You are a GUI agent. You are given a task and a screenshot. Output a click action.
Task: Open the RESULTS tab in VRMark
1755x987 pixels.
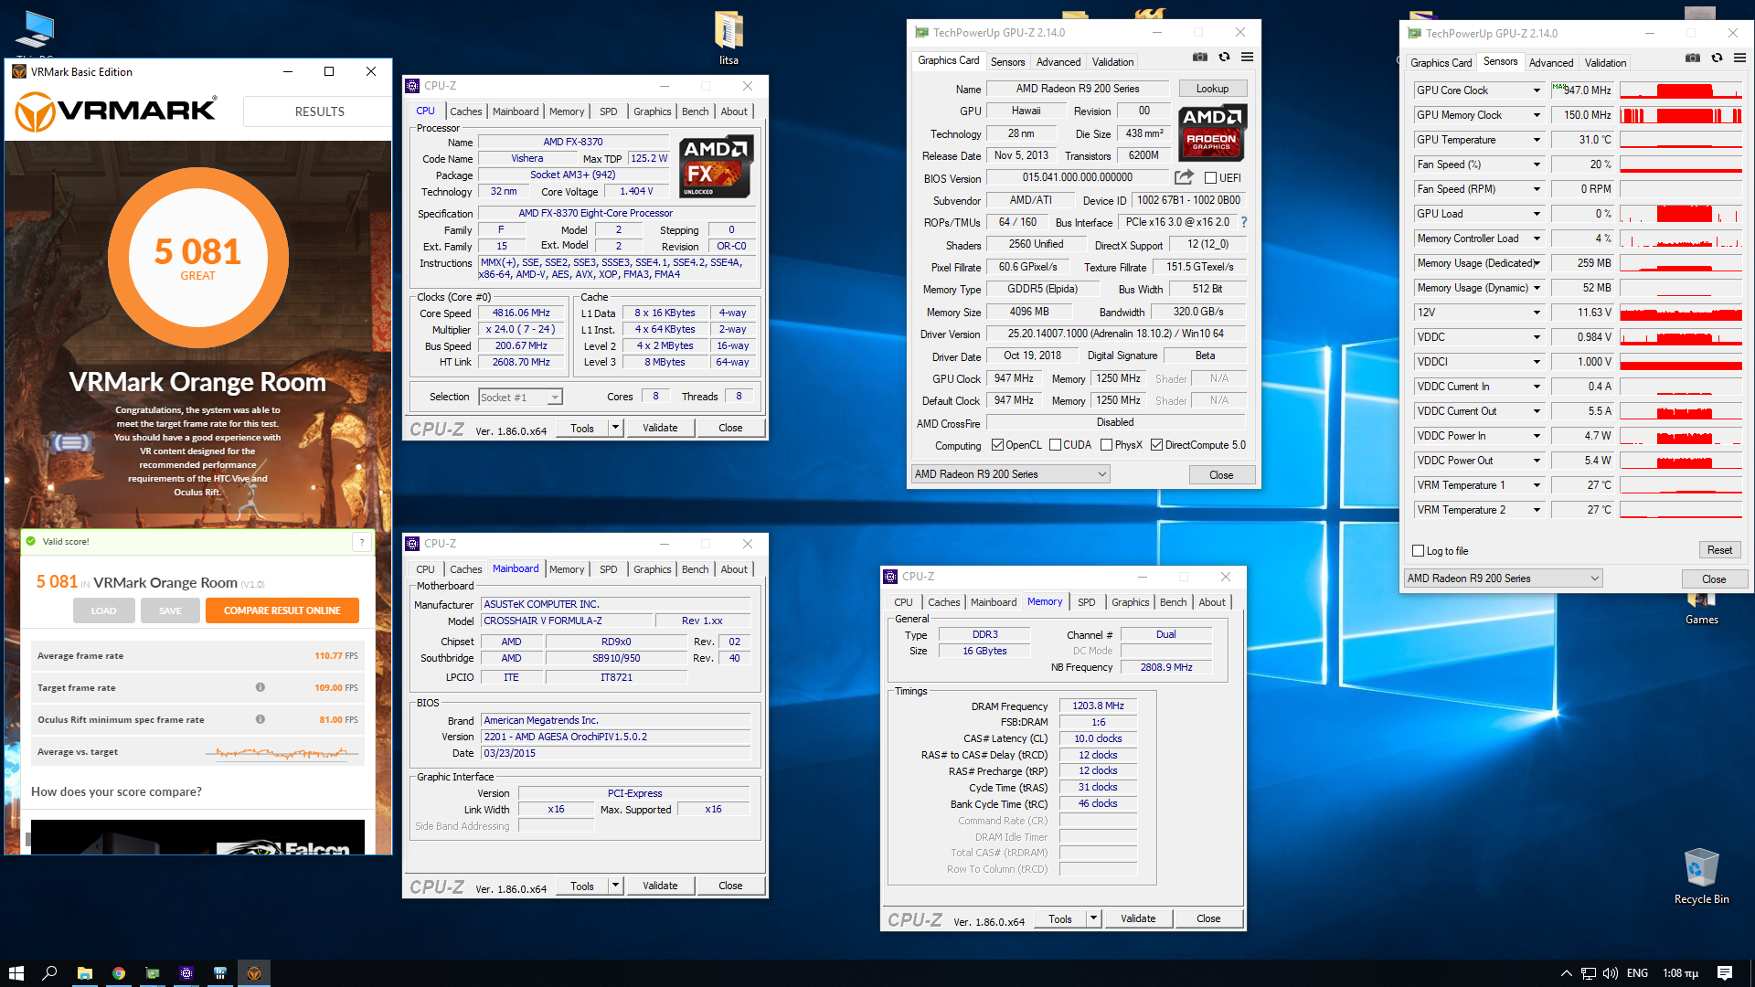click(x=319, y=111)
